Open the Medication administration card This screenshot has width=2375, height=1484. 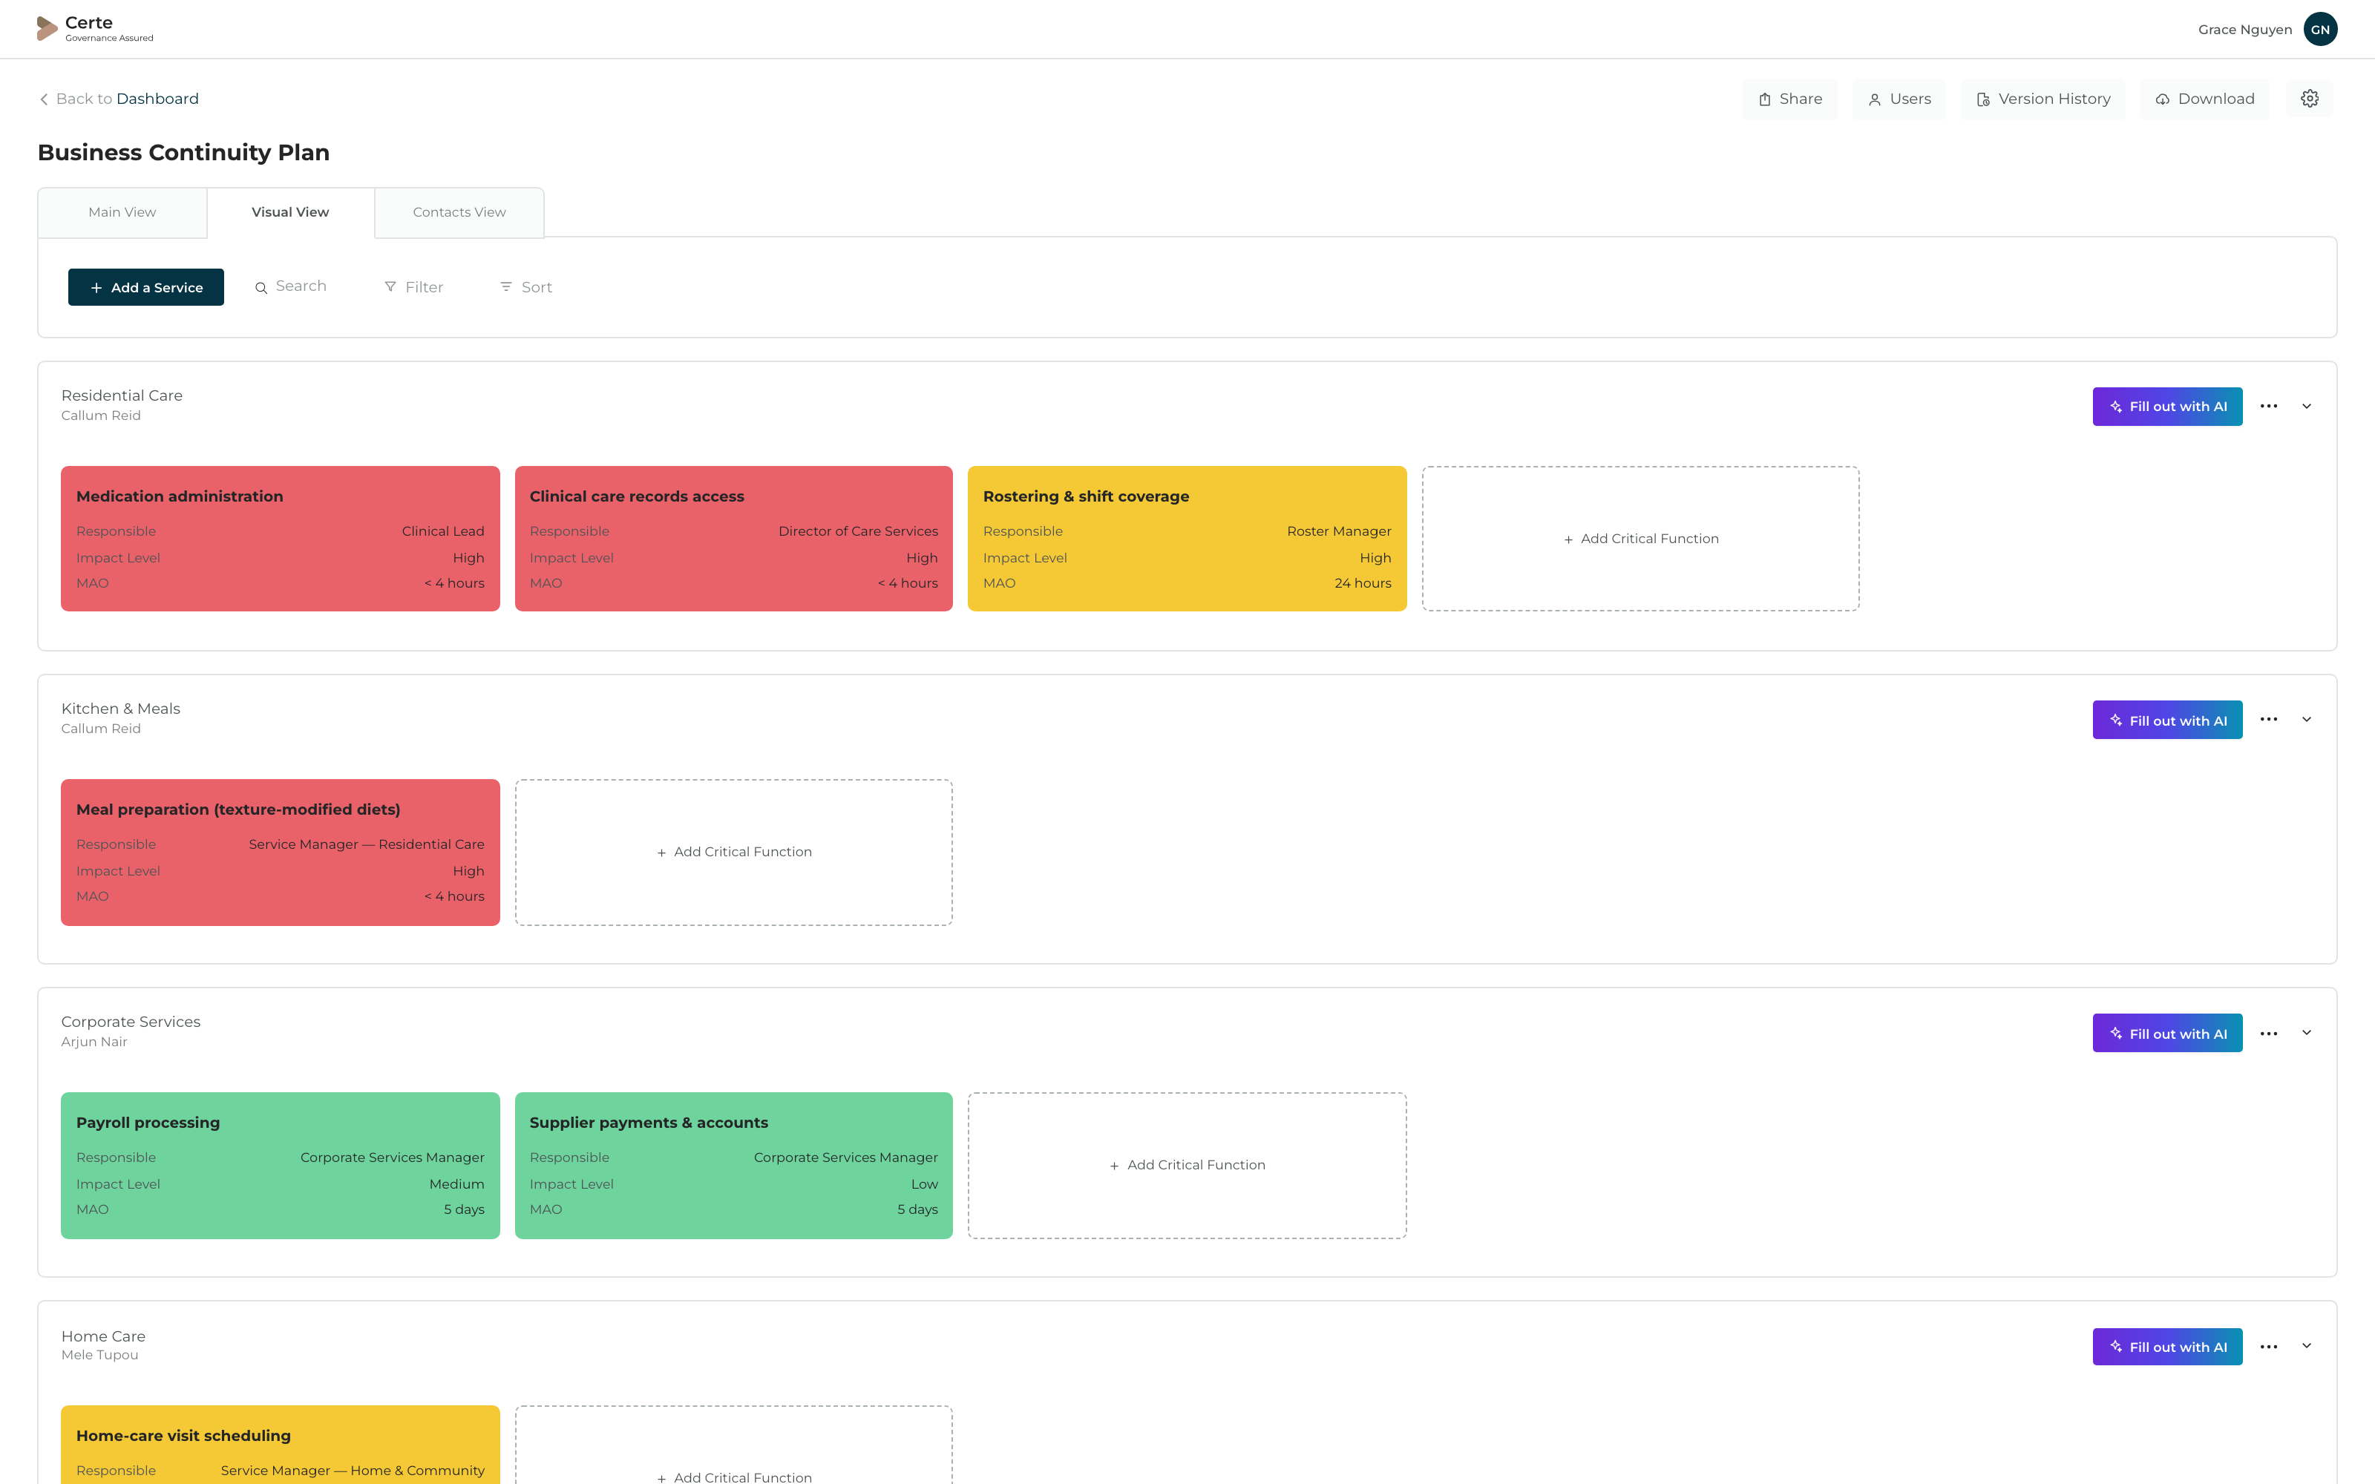[281, 539]
